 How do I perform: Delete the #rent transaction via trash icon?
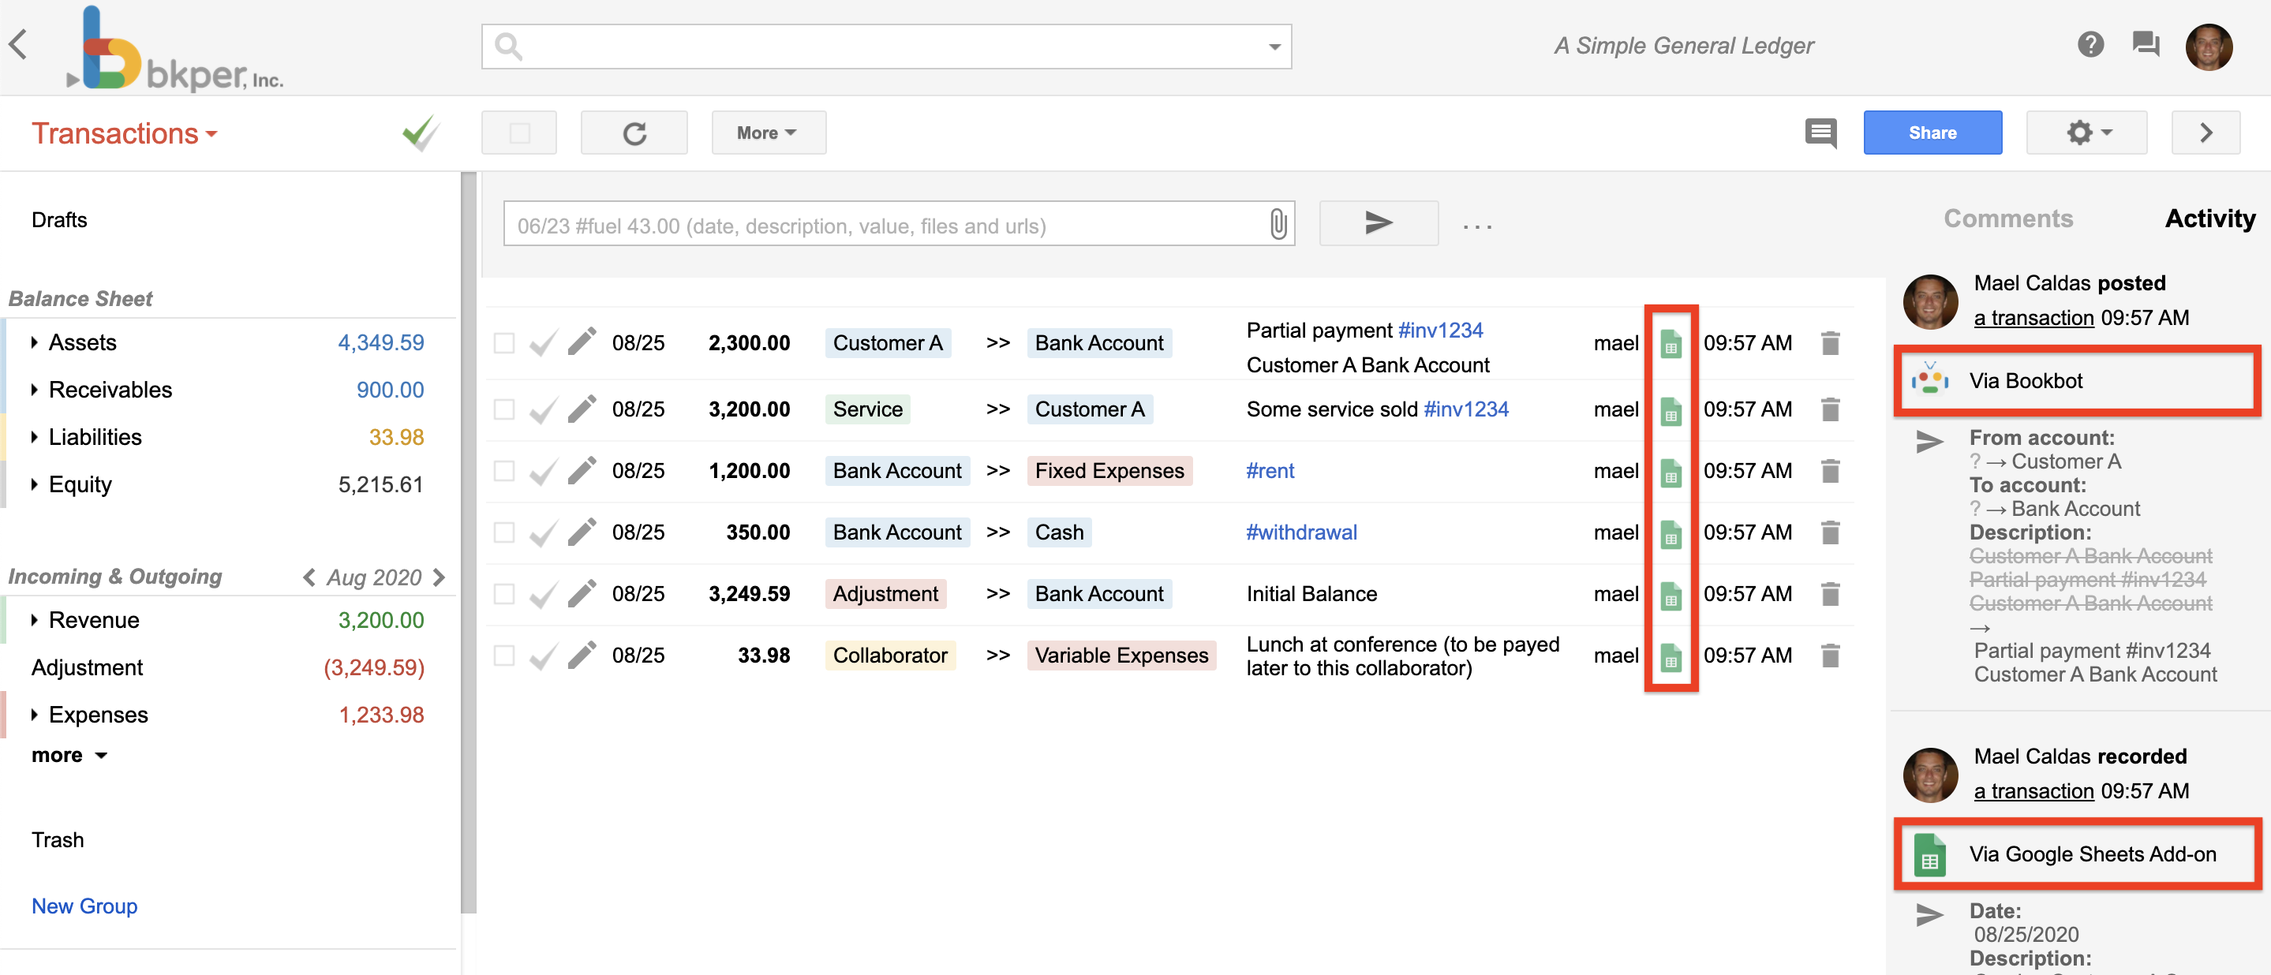coord(1829,471)
